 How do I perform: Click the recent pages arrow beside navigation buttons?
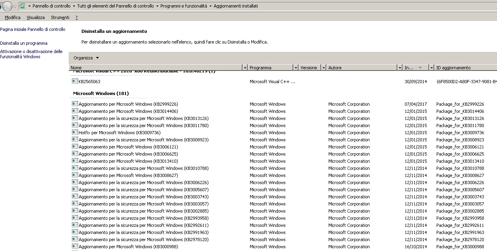click(15, 6)
